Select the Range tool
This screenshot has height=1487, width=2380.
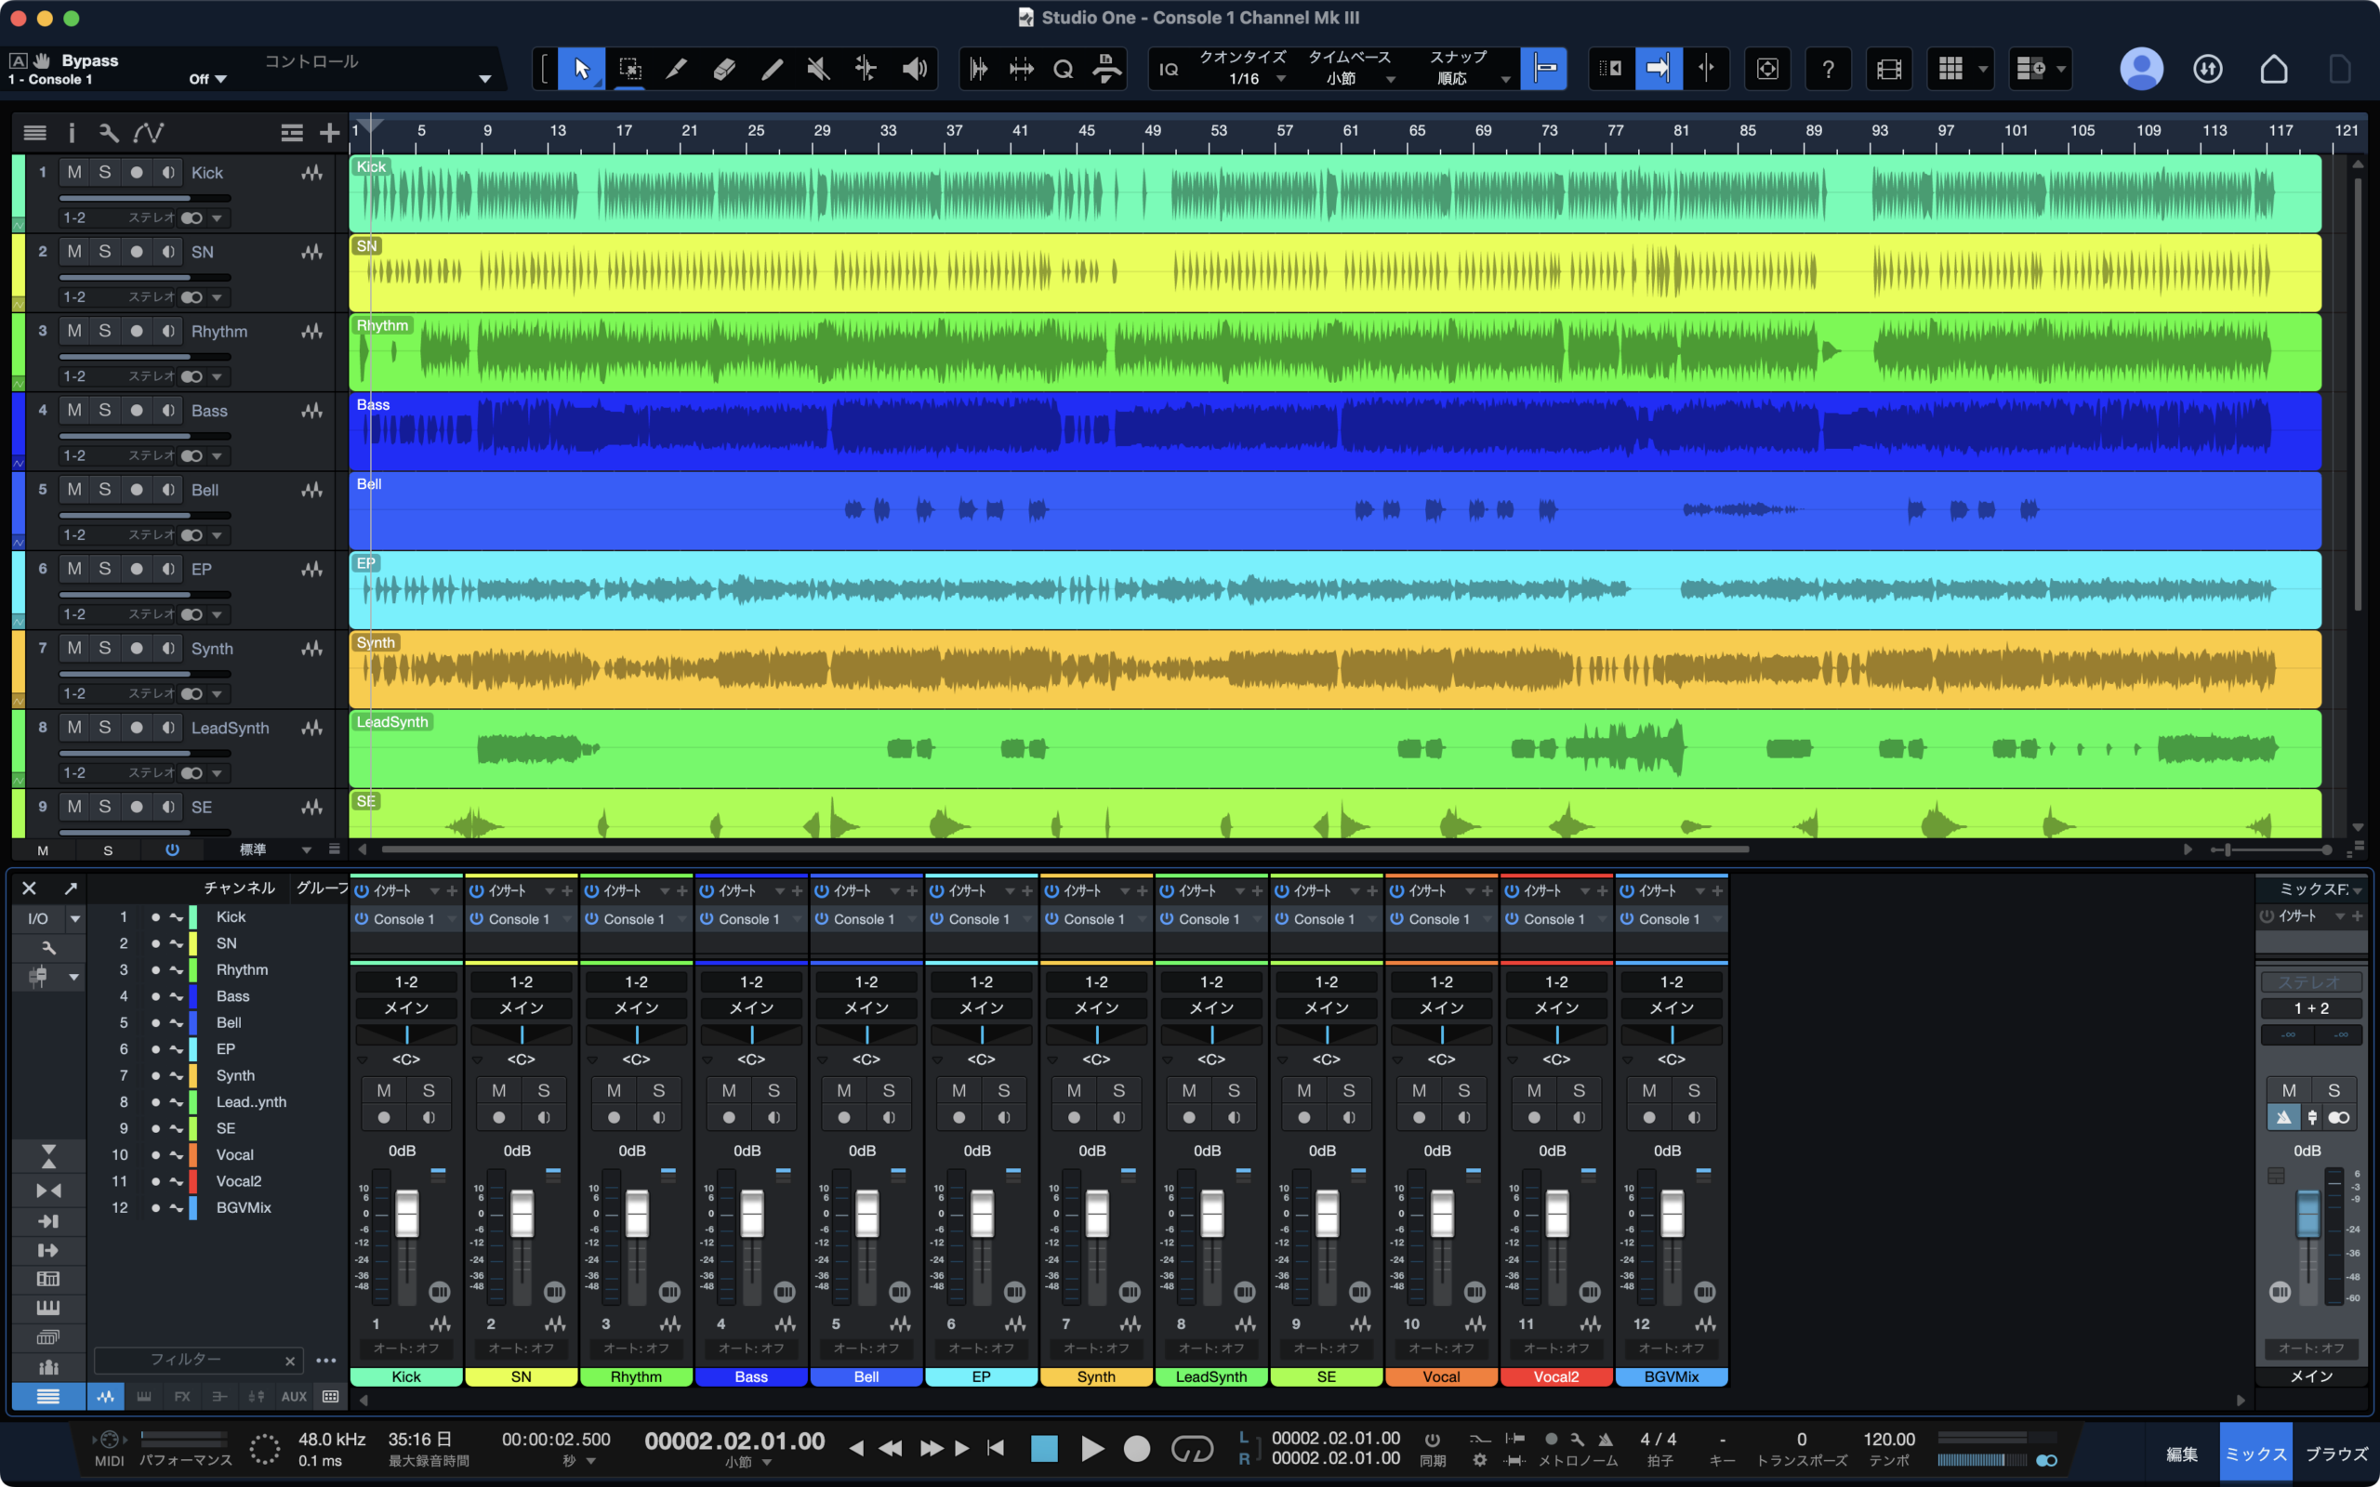629,69
